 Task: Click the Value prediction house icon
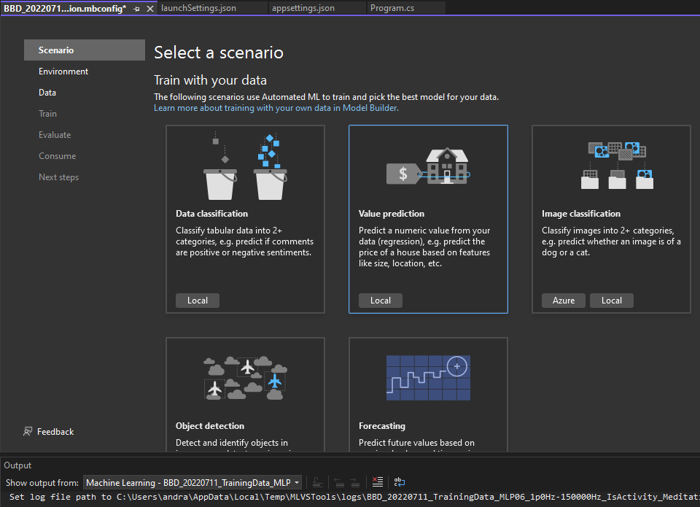[x=428, y=166]
